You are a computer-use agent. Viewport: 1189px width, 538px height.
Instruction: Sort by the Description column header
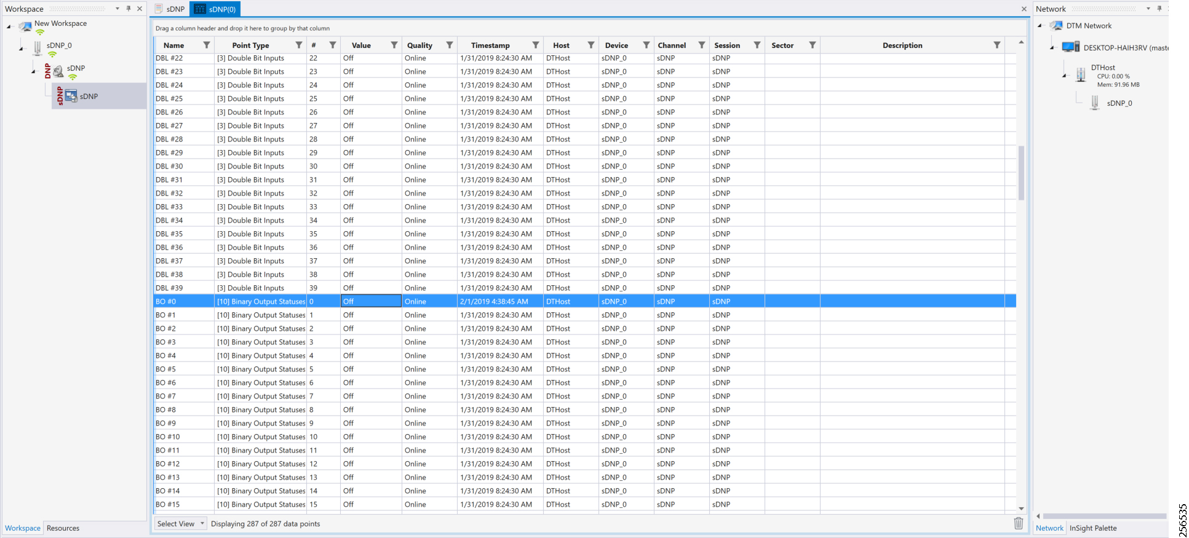tap(902, 45)
